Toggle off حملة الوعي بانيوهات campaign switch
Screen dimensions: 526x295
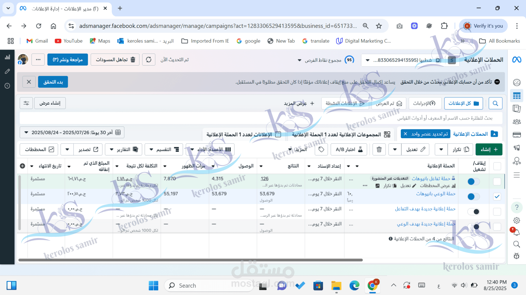(x=473, y=196)
